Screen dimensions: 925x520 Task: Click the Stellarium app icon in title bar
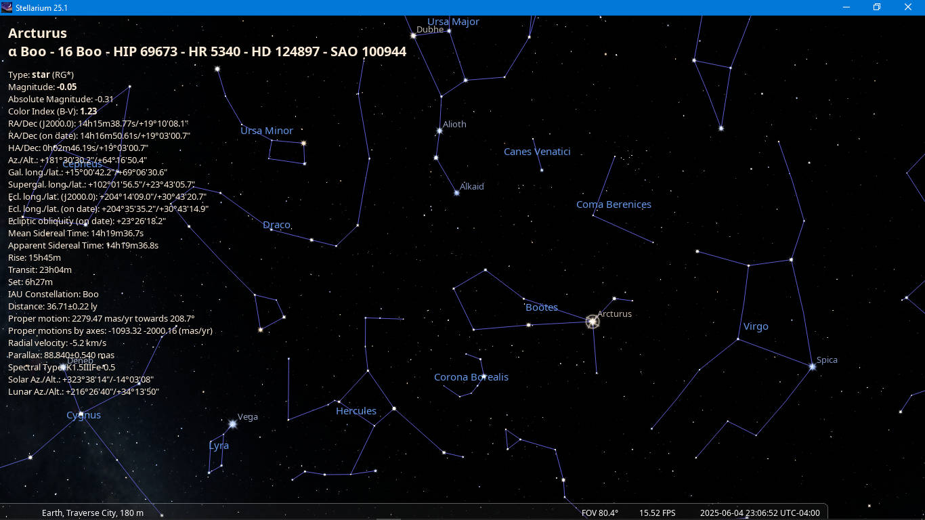pyautogui.click(x=7, y=7)
